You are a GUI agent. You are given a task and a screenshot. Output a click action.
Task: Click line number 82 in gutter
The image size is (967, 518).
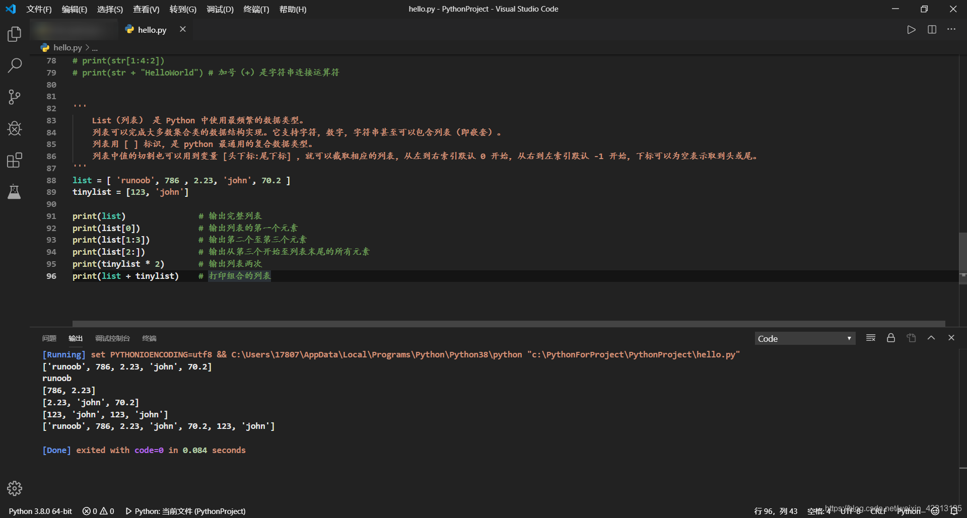51,108
